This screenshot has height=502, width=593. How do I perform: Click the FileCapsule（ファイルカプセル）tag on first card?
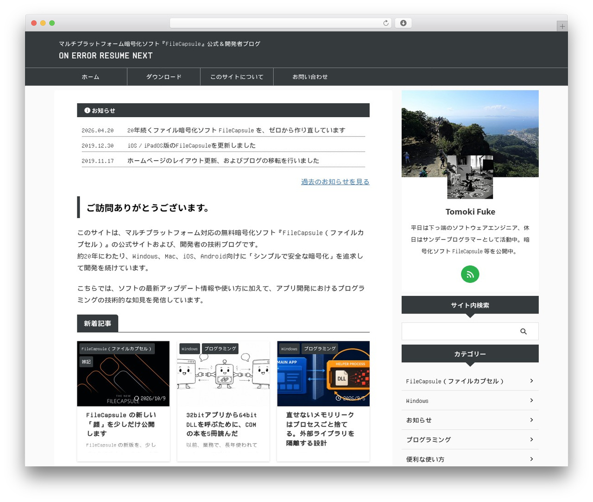(116, 349)
